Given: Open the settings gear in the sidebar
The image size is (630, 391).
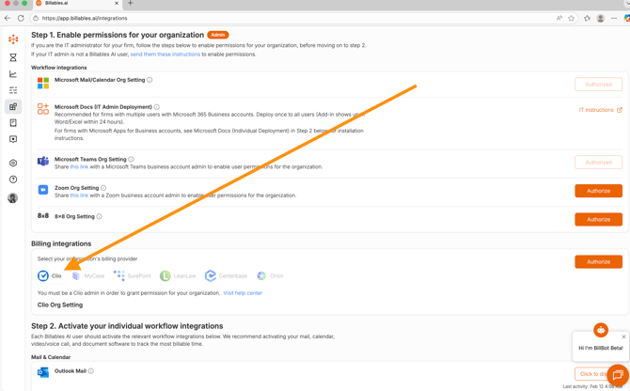Looking at the screenshot, I should pos(13,163).
